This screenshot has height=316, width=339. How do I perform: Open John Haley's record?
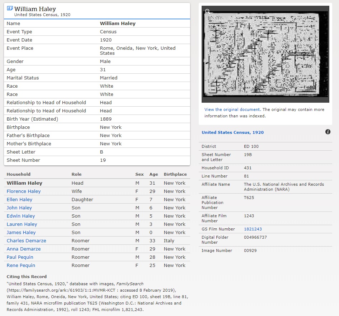(x=19, y=208)
